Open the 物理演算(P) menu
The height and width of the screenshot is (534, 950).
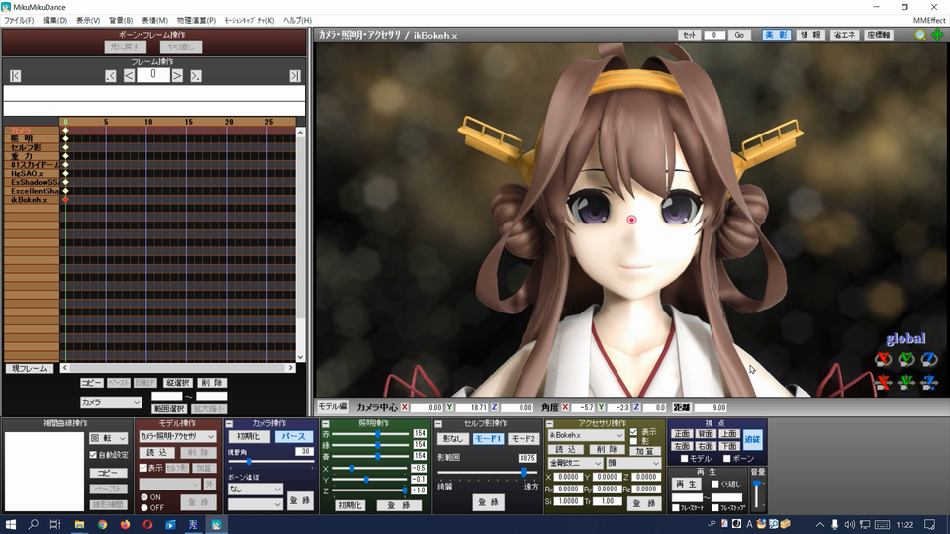[196, 20]
